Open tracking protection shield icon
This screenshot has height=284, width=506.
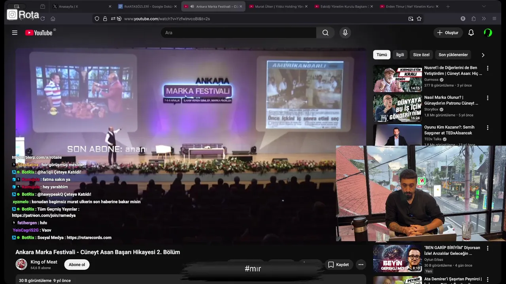pyautogui.click(x=97, y=19)
